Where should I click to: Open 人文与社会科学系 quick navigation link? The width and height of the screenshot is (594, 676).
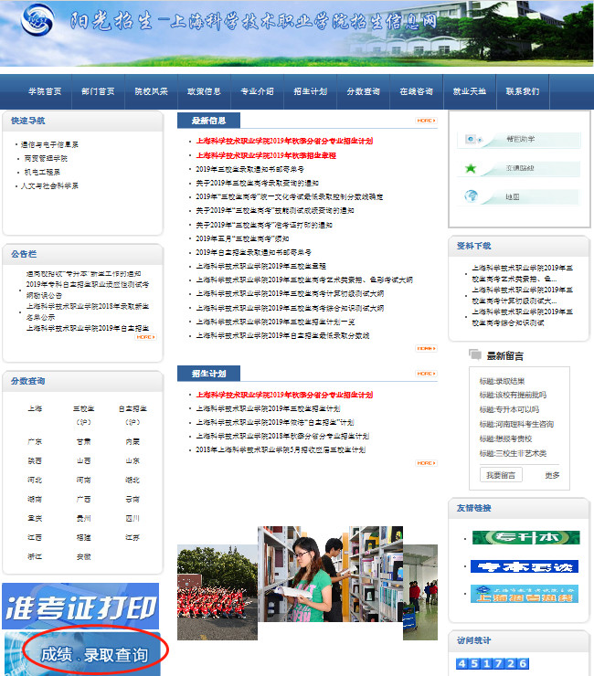click(49, 185)
